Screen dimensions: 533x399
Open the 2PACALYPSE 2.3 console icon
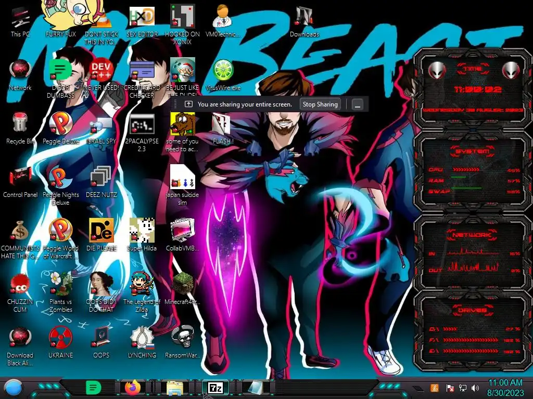(x=142, y=131)
